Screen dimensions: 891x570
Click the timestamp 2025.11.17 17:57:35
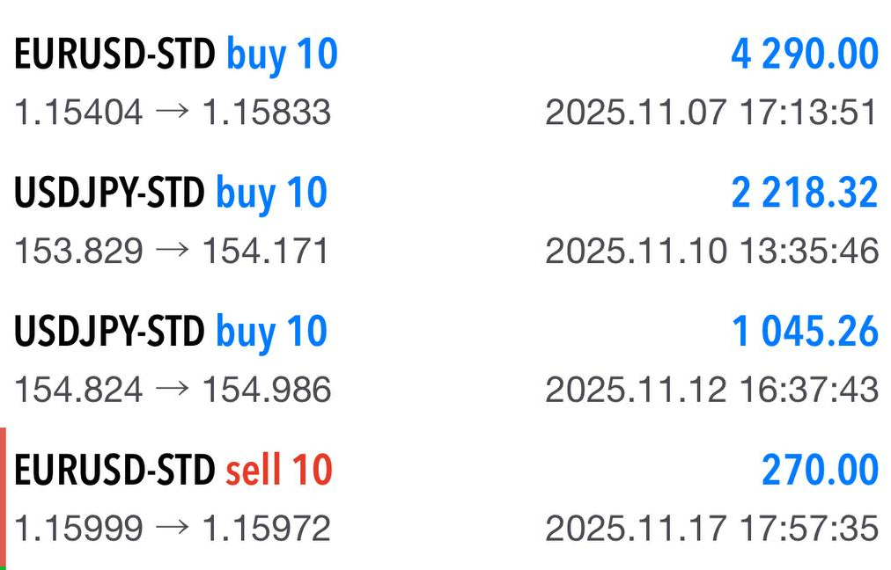711,529
